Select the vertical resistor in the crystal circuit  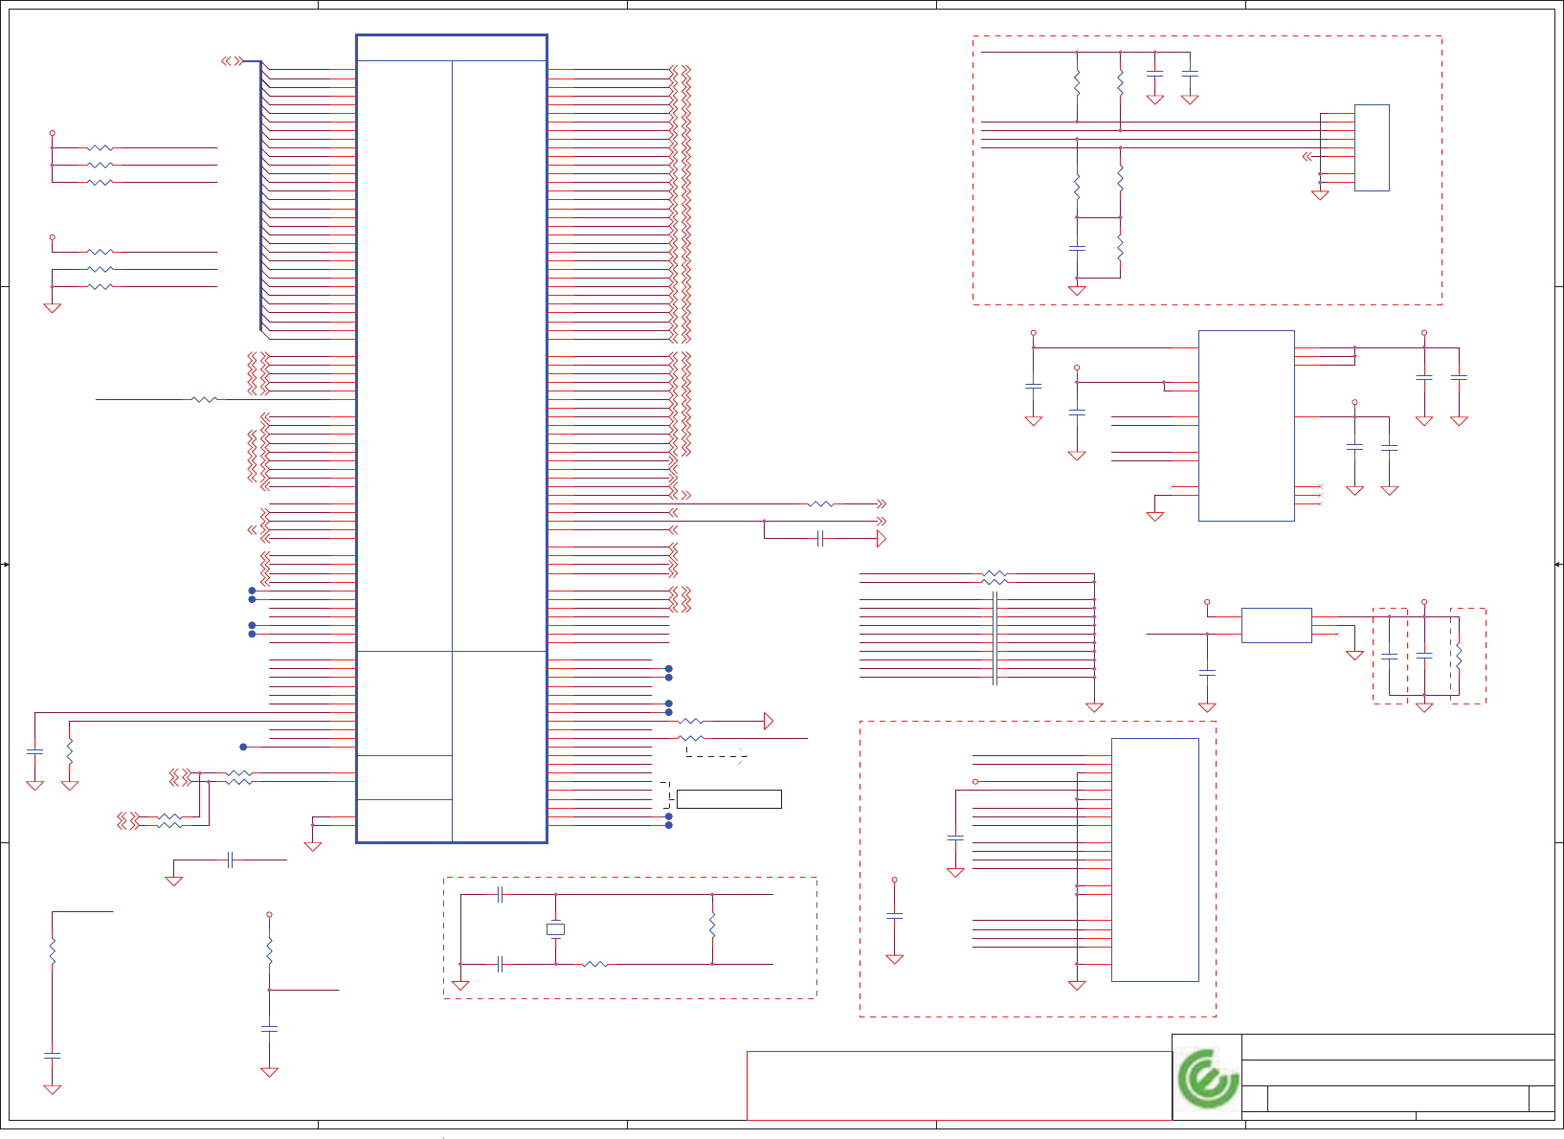712,926
